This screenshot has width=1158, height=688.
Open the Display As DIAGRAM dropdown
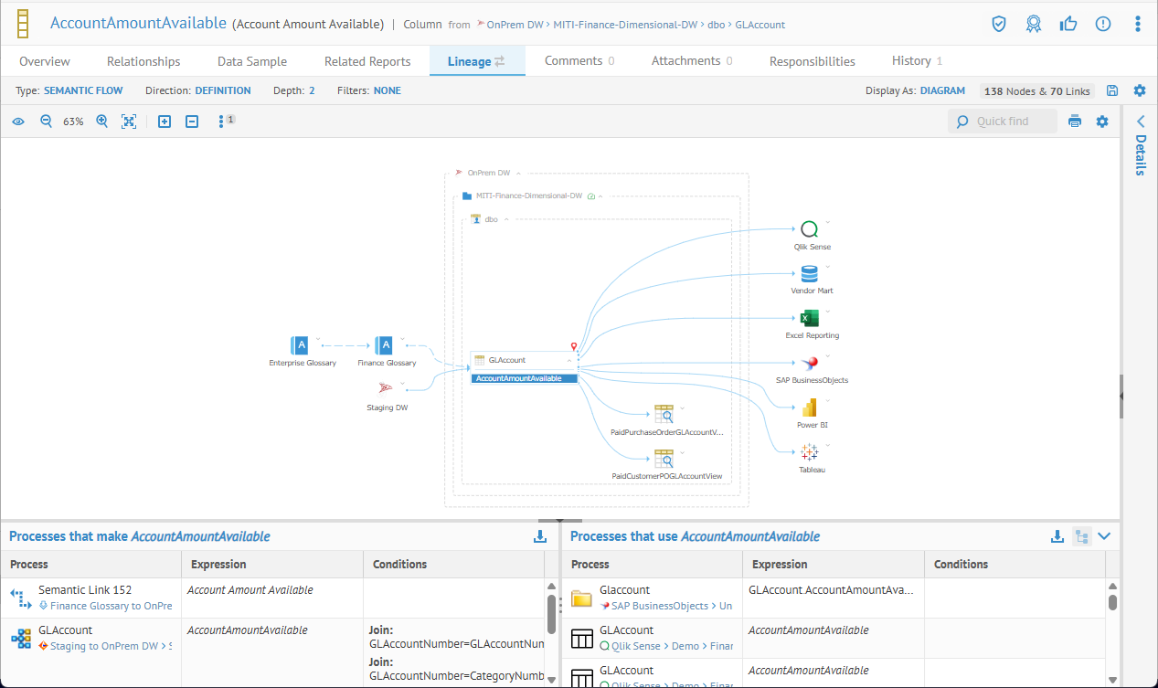942,90
